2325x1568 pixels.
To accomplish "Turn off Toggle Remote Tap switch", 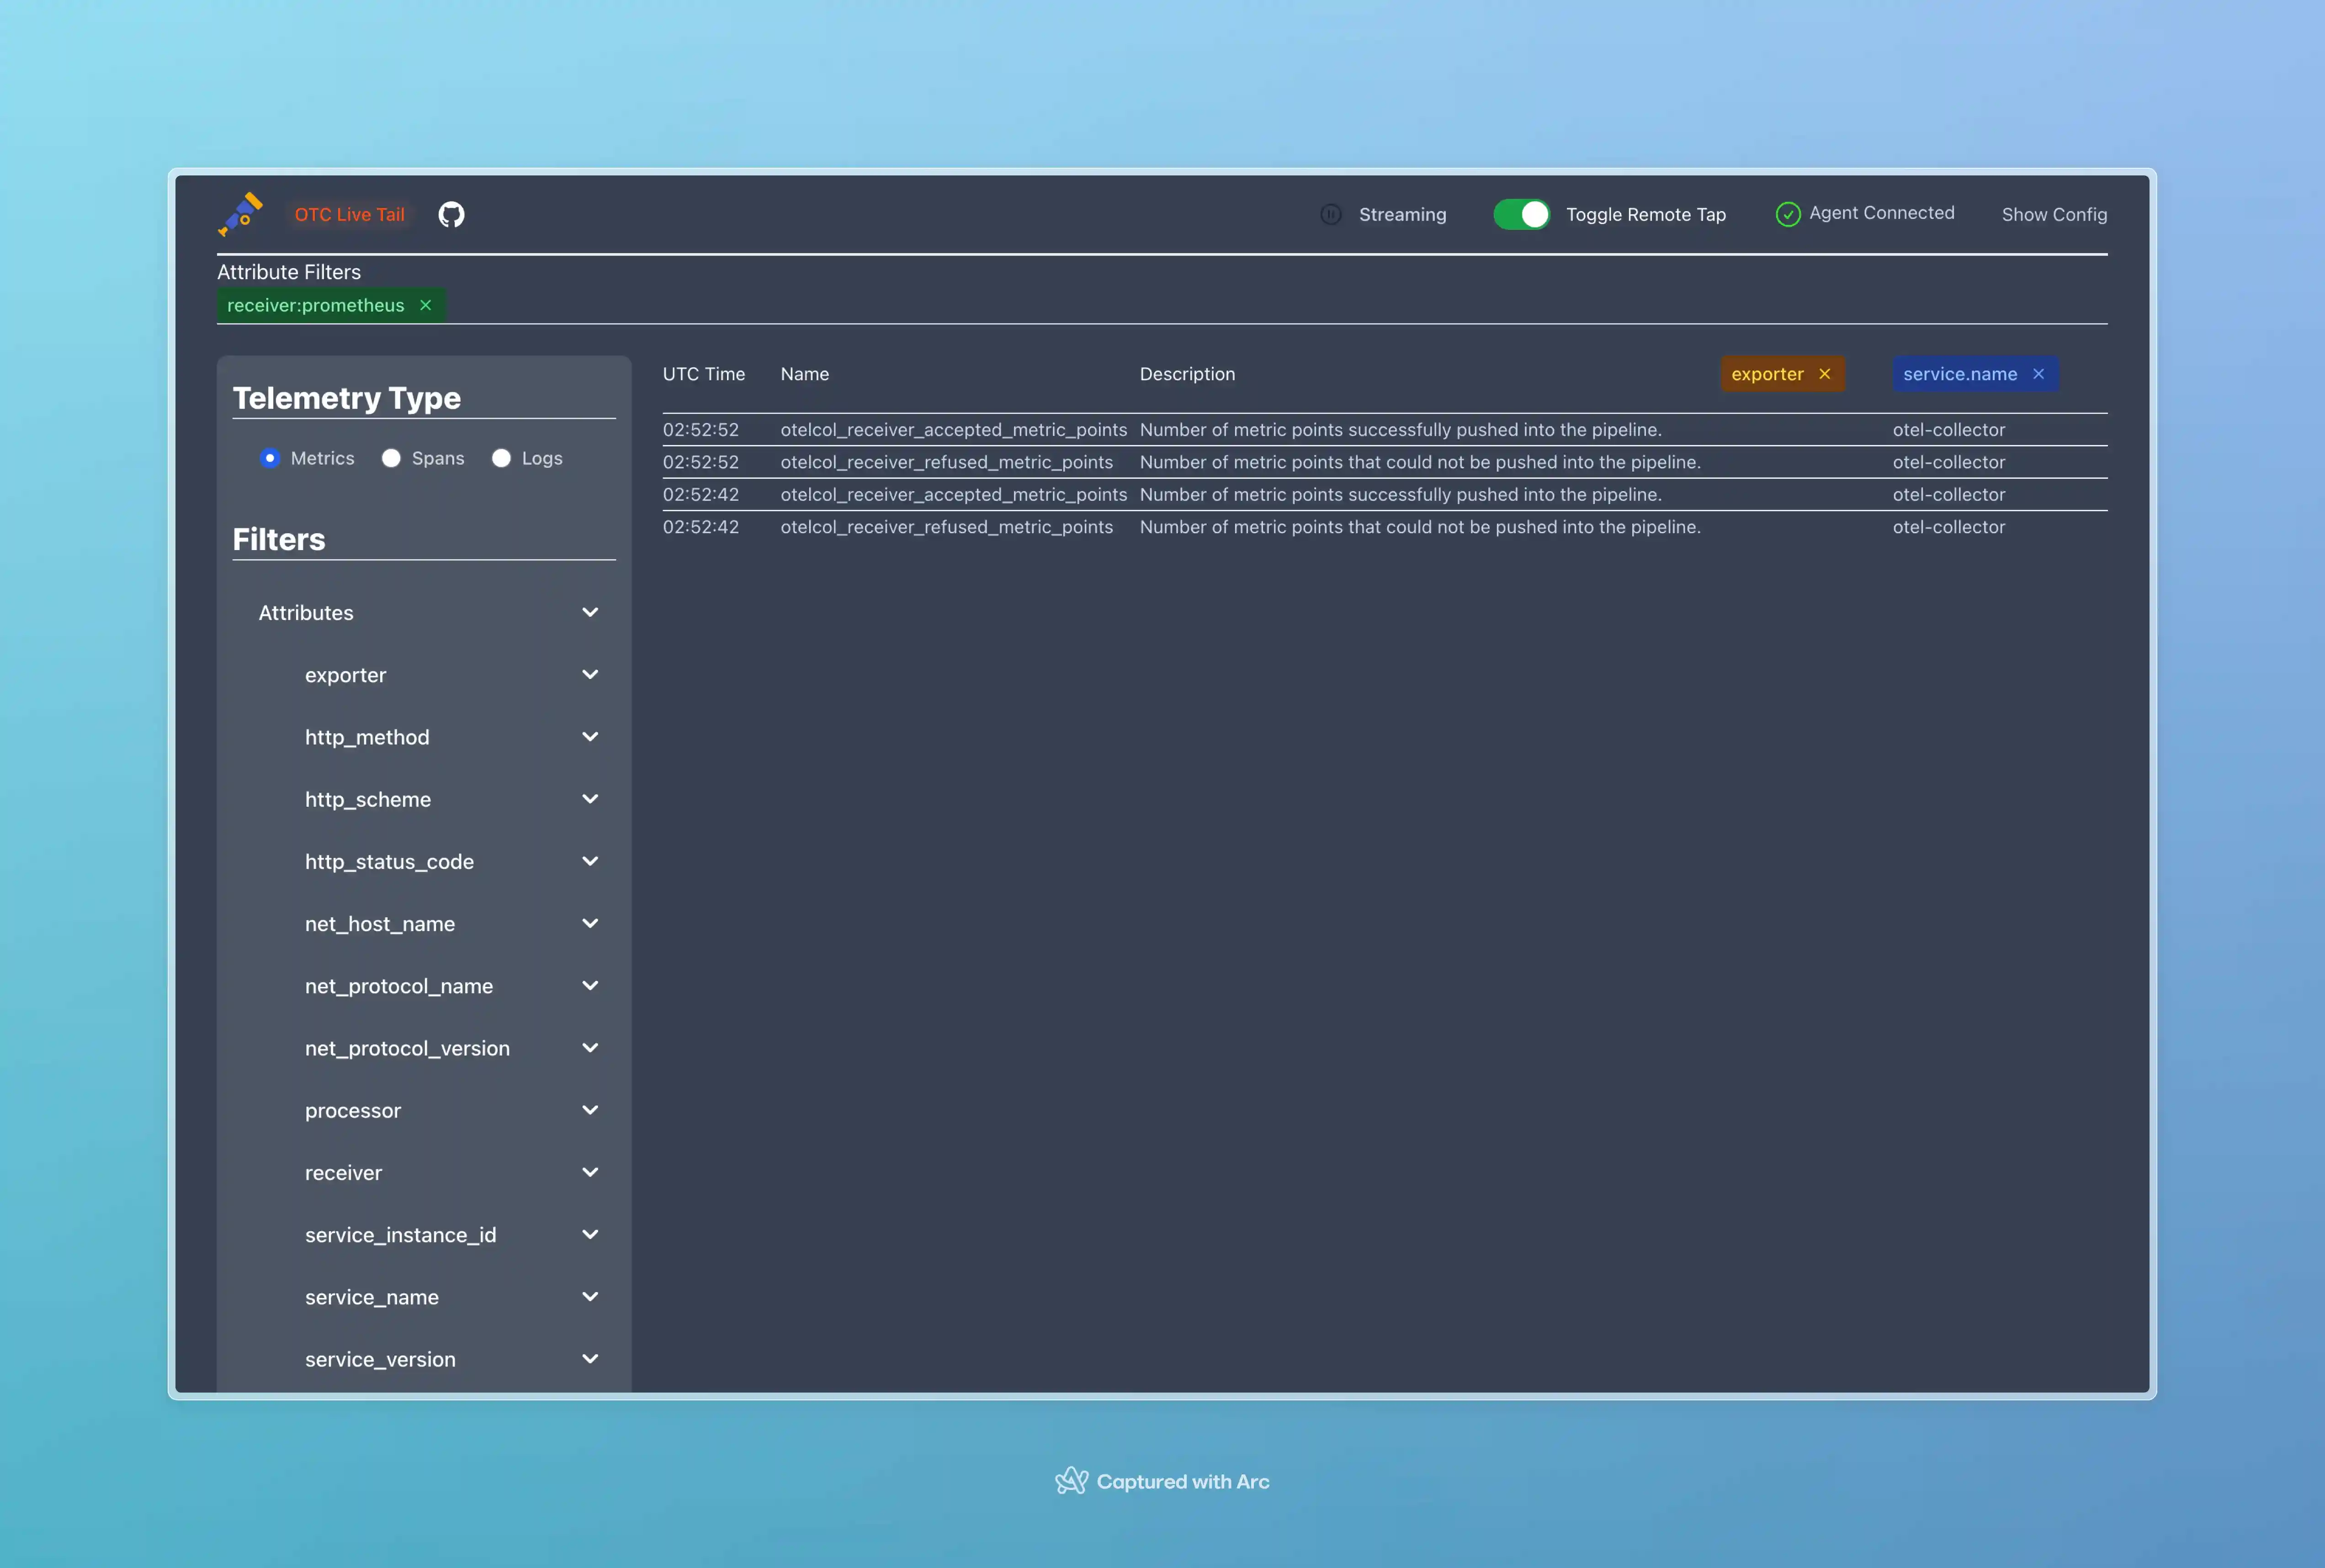I will (x=1521, y=214).
